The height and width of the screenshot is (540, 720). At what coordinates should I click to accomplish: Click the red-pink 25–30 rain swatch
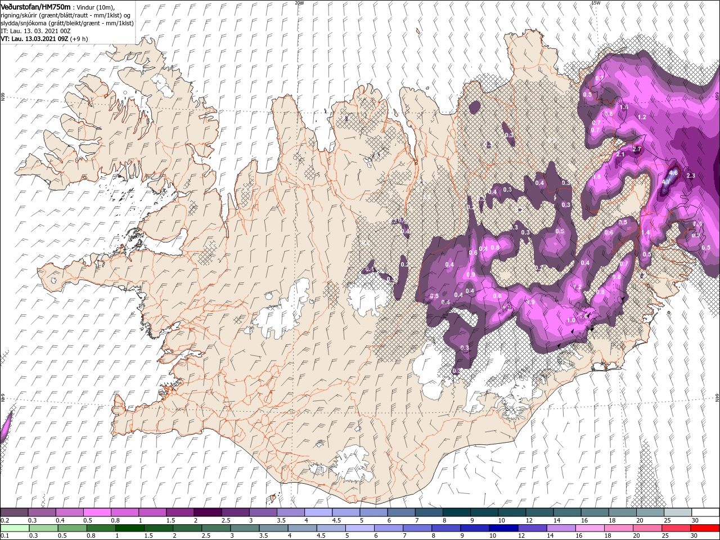tap(676, 528)
